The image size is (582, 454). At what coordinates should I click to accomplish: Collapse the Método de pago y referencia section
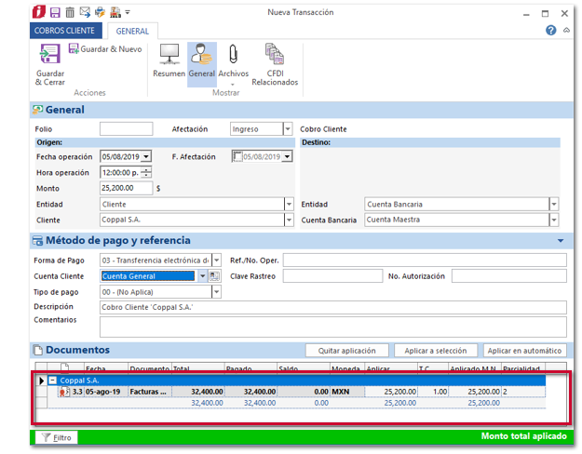click(560, 241)
